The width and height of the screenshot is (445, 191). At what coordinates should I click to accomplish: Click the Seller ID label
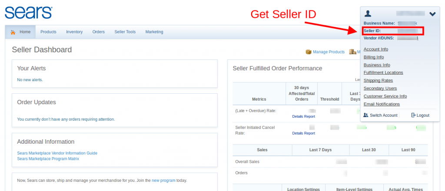tap(372, 31)
